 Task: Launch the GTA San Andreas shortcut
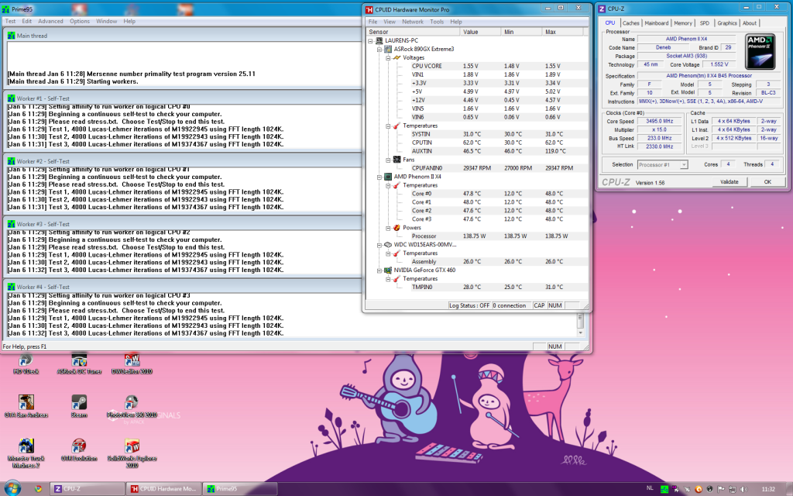point(26,406)
